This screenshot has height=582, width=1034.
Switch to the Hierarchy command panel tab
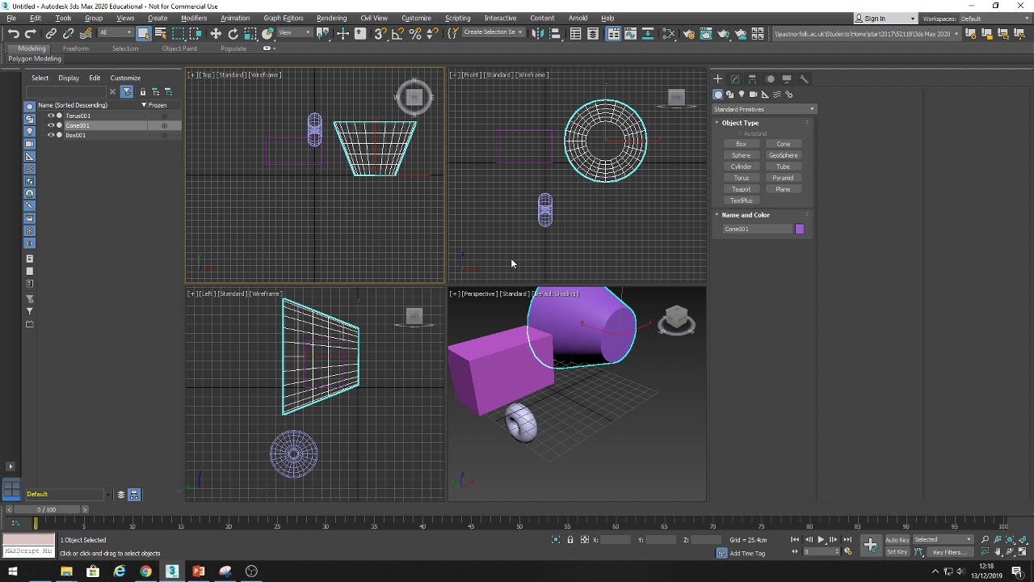752,78
